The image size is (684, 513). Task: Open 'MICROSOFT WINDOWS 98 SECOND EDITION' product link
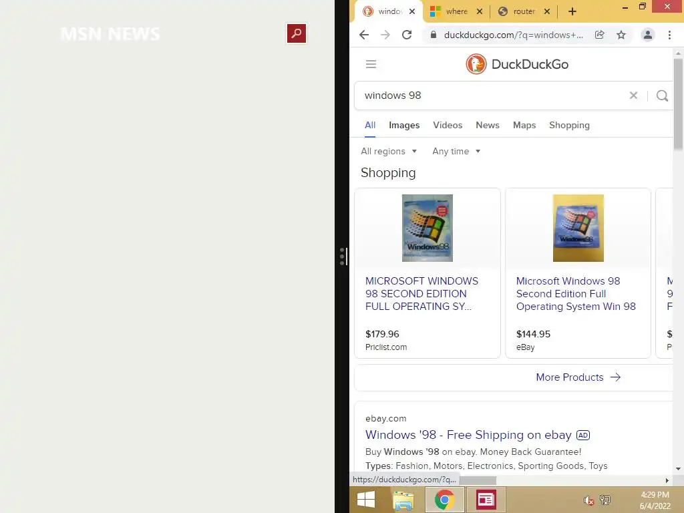click(421, 294)
